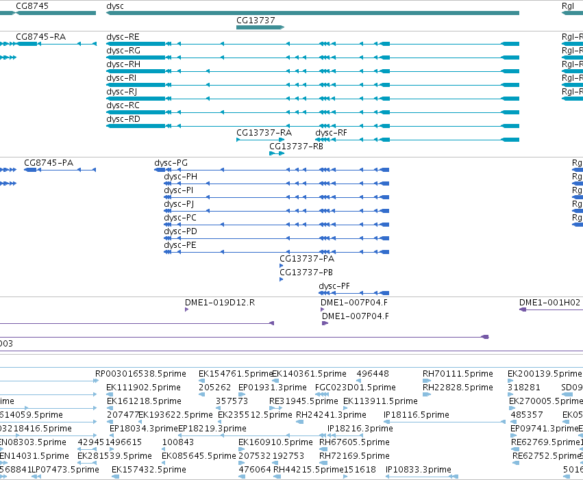Open EST EK113911.5prime

[x=345, y=408]
